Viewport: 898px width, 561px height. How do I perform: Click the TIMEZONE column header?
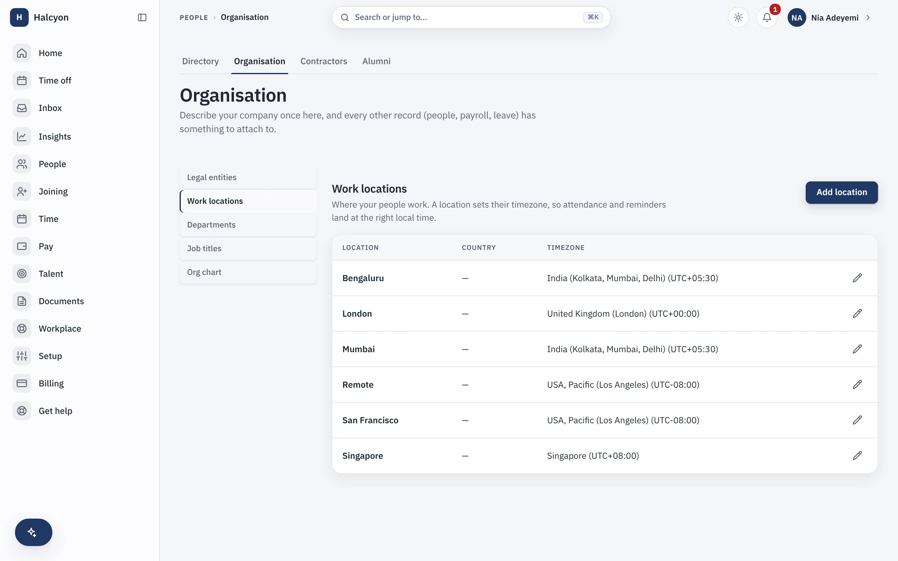click(566, 247)
